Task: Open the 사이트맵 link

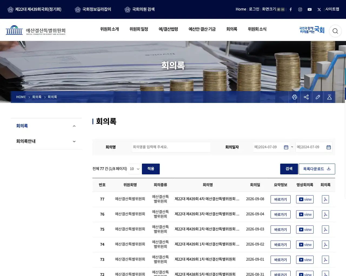Action: pyautogui.click(x=332, y=9)
